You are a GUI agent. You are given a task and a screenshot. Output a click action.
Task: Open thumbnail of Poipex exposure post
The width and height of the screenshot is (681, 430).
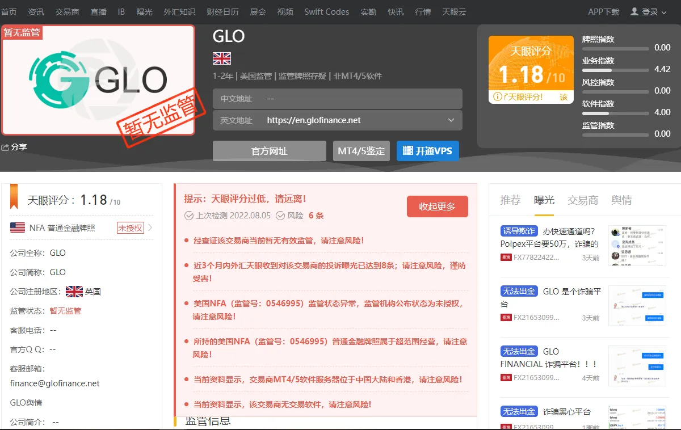[x=637, y=245]
